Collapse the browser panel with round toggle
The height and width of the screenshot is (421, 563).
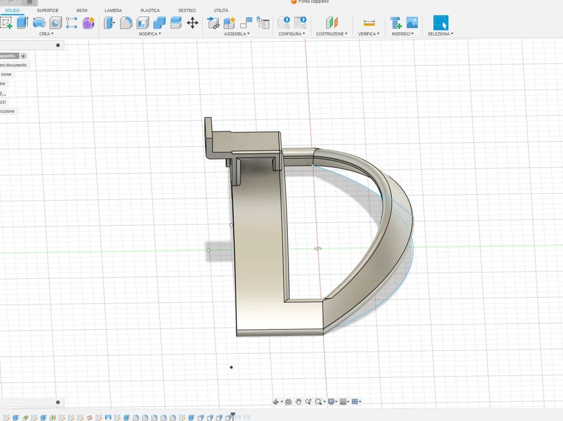[x=58, y=45]
